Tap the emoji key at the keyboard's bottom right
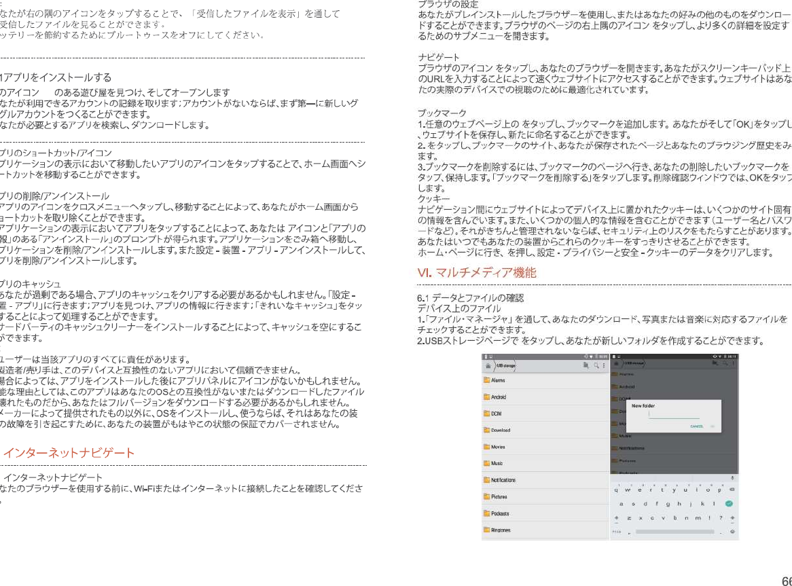 [x=732, y=532]
